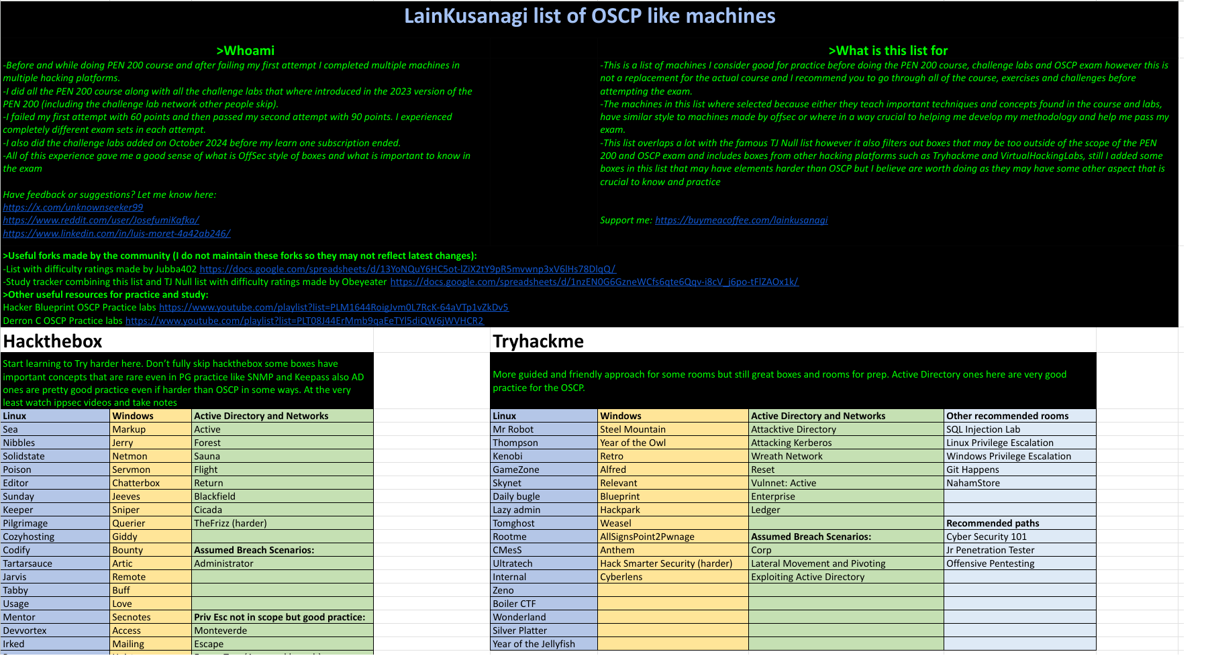Select the 'Attacktive Directory' cell
The image size is (1208, 668).
pos(846,429)
